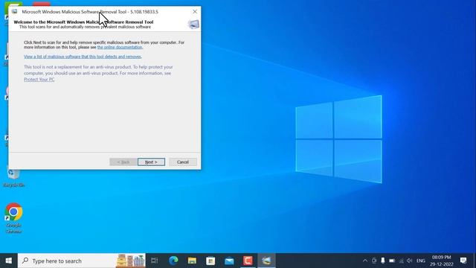Open the Mail app from taskbar
This screenshot has width=476, height=268.
click(229, 261)
